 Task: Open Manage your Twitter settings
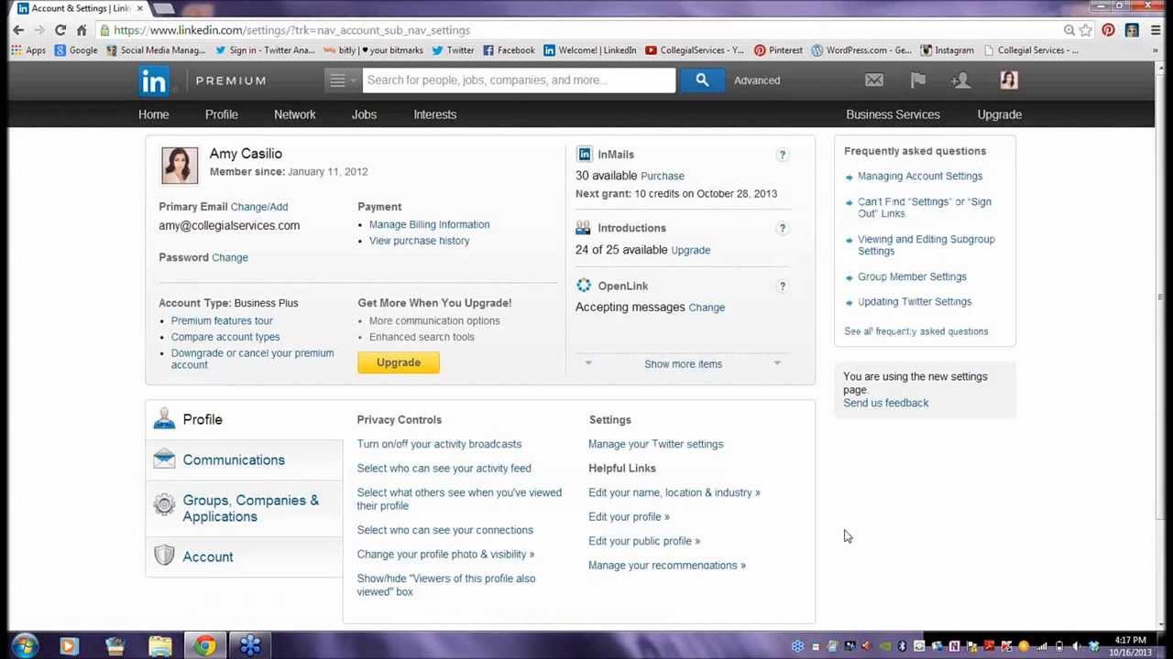656,444
